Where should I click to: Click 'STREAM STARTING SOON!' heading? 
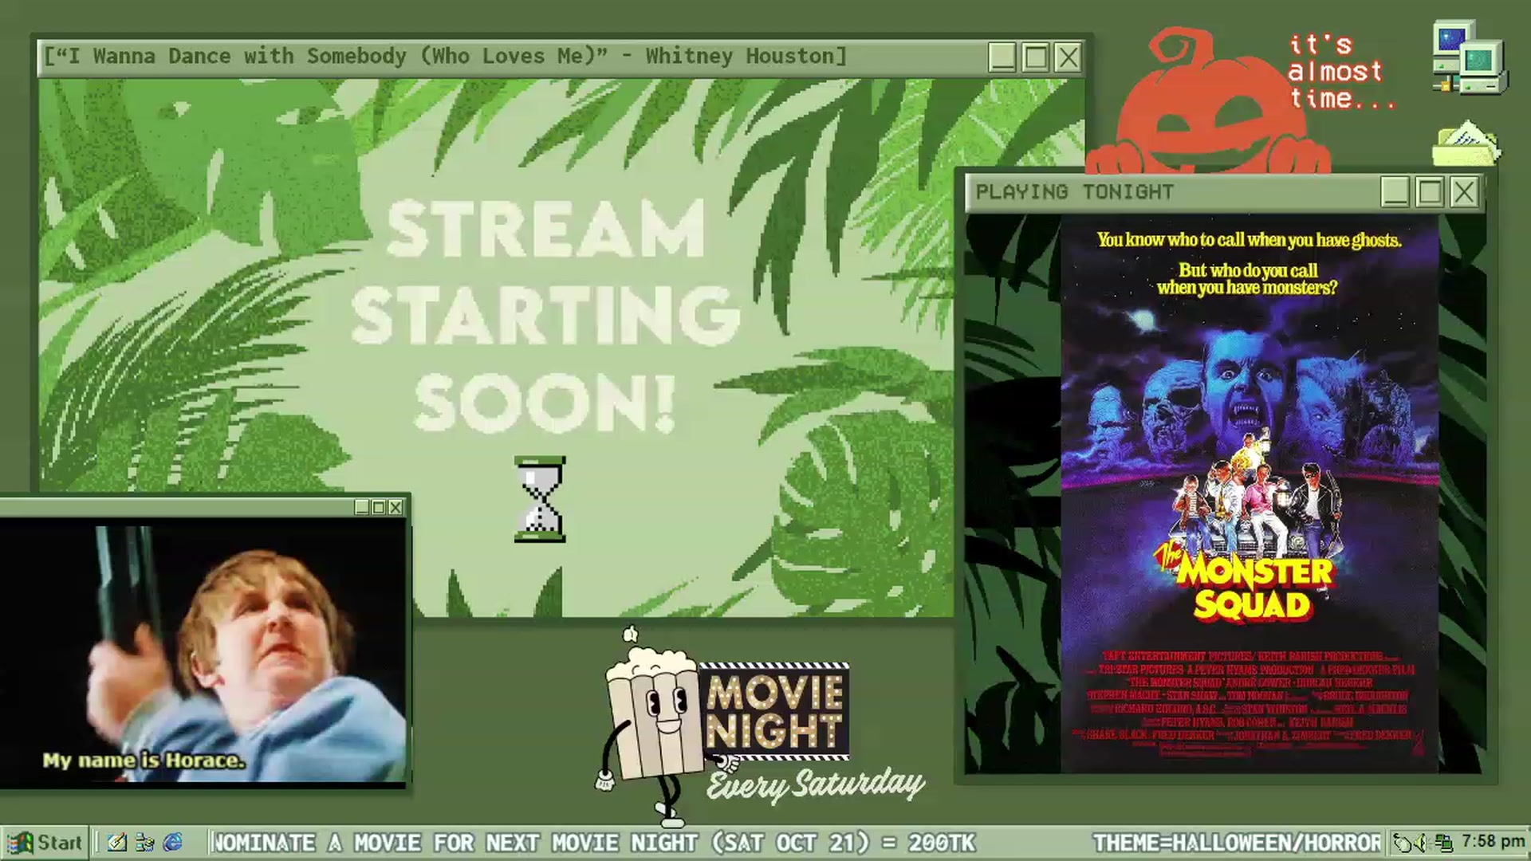click(x=545, y=316)
